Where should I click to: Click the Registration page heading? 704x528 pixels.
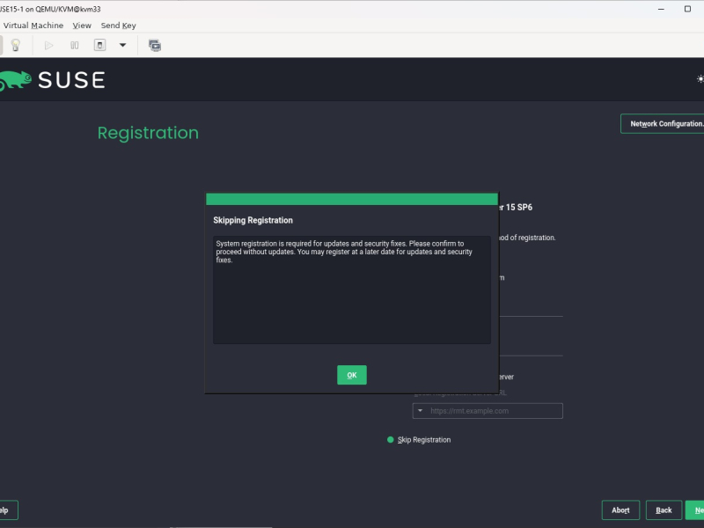[x=148, y=133]
